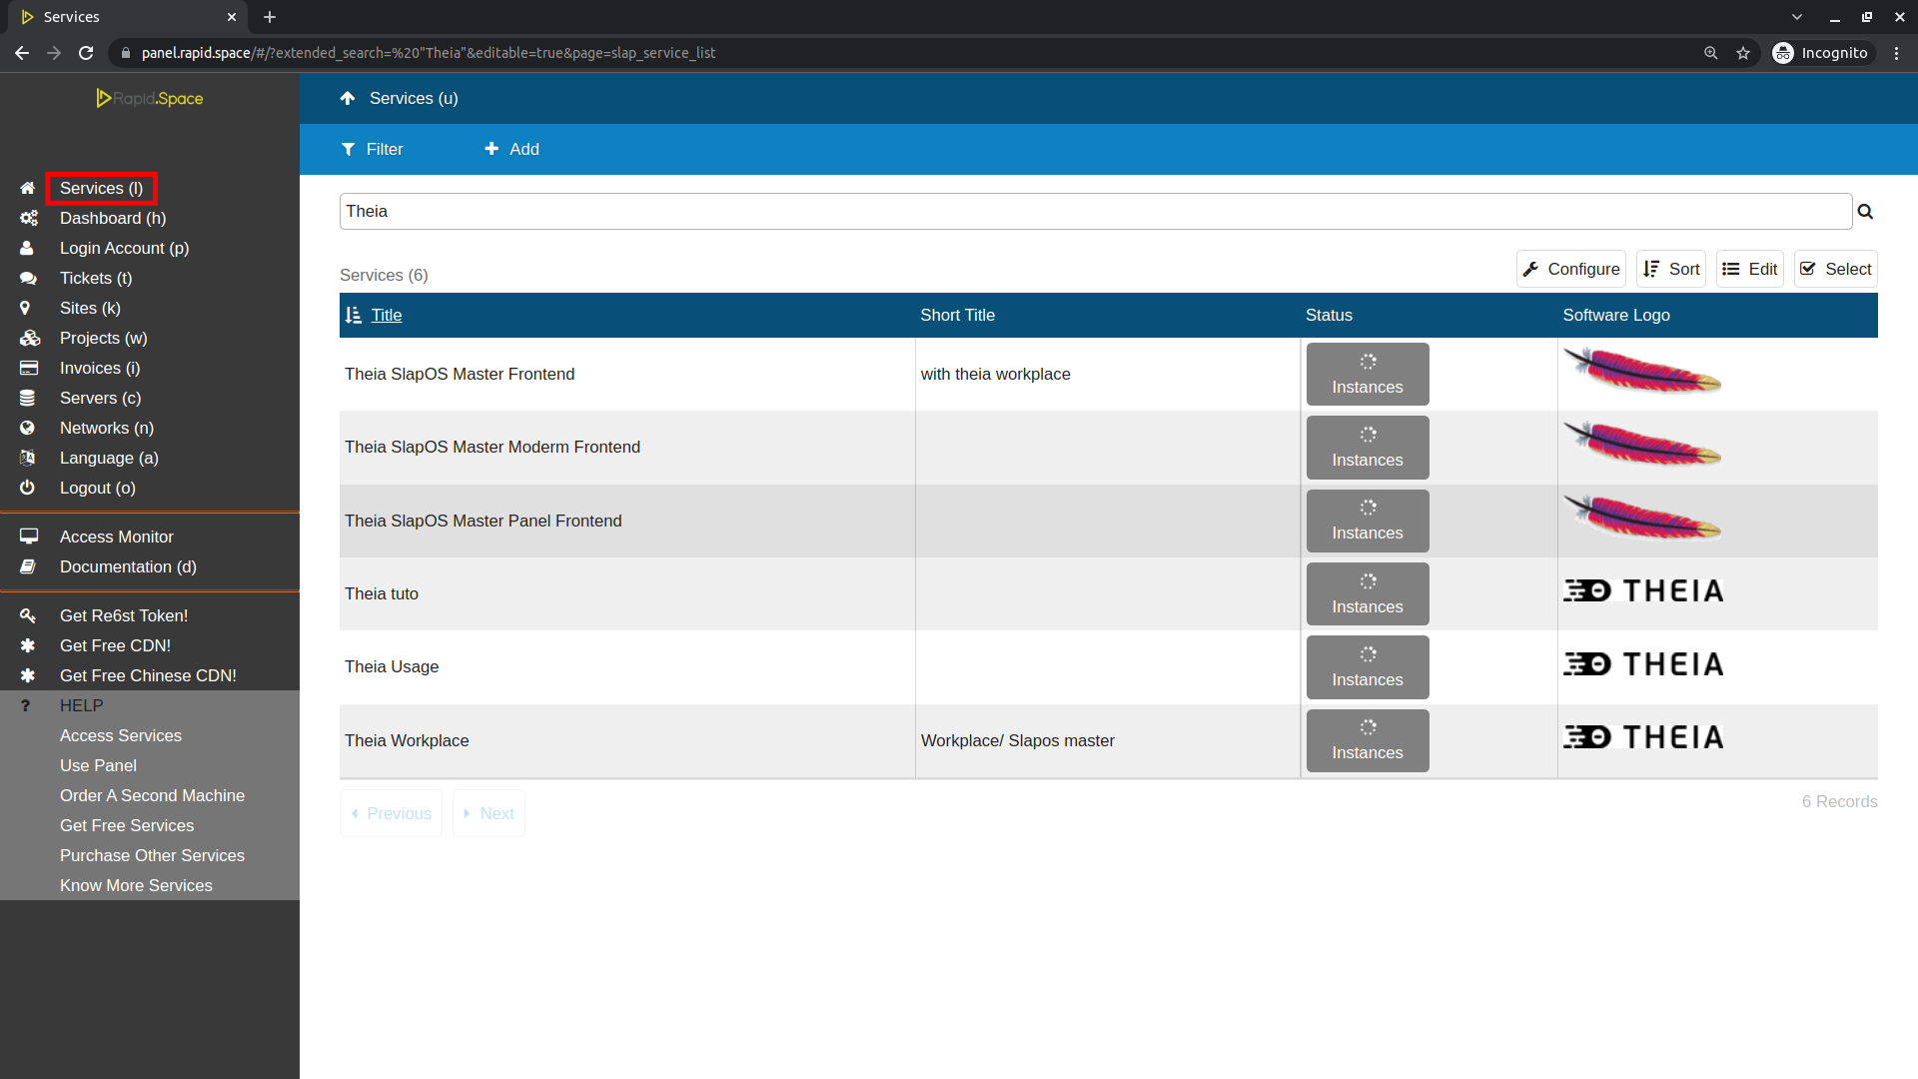Viewport: 1918px width, 1079px height.
Task: Open Invoices (i) in the sidebar
Action: [100, 368]
